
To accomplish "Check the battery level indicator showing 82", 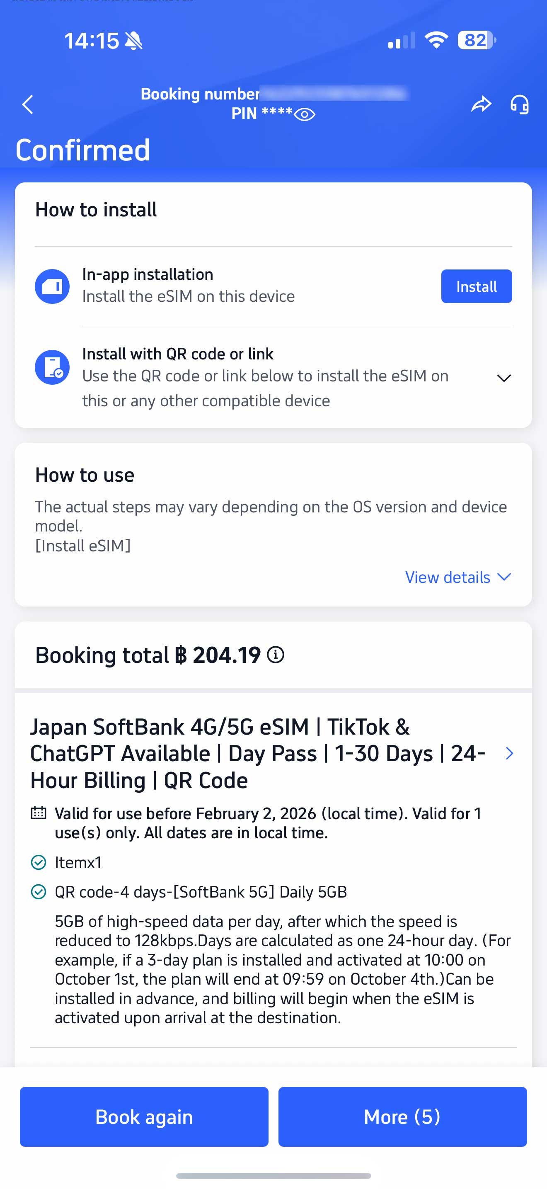I will click(x=475, y=40).
